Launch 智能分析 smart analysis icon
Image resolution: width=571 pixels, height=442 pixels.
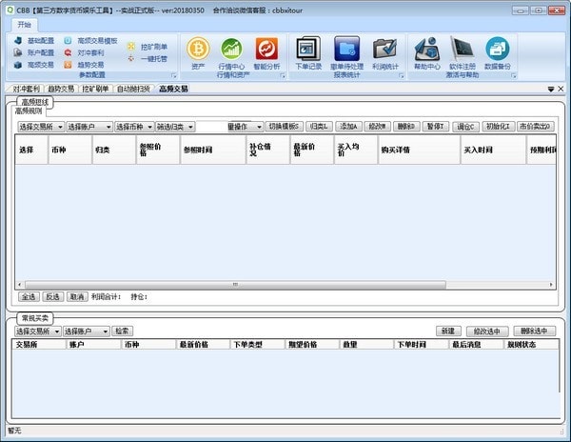266,50
